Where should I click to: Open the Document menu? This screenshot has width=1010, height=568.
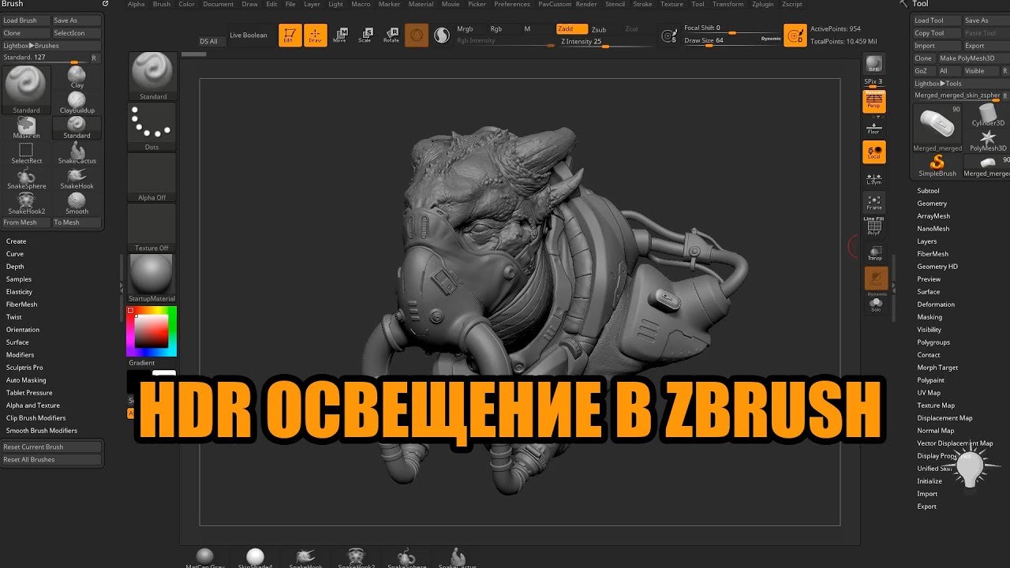pos(219,4)
